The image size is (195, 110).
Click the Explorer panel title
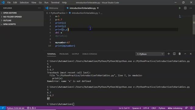[x=8, y=8]
